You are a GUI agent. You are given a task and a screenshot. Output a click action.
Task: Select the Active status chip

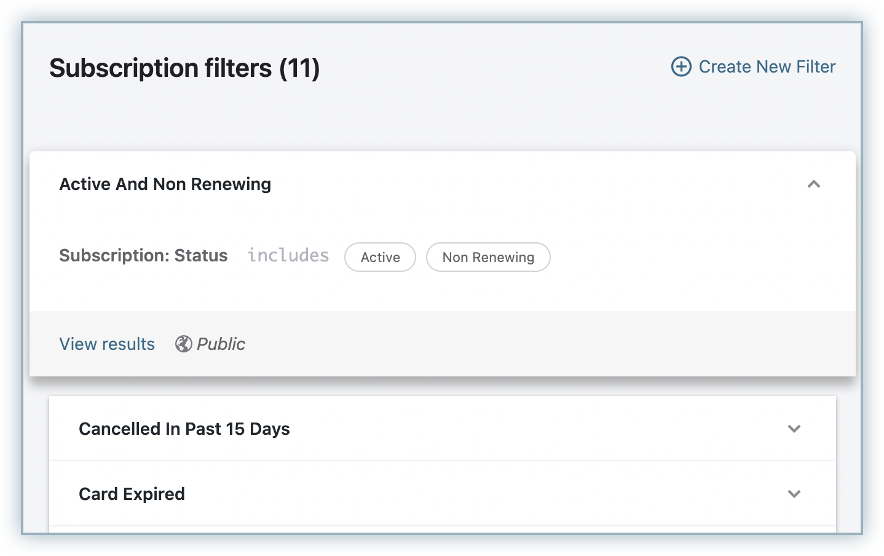click(x=380, y=257)
